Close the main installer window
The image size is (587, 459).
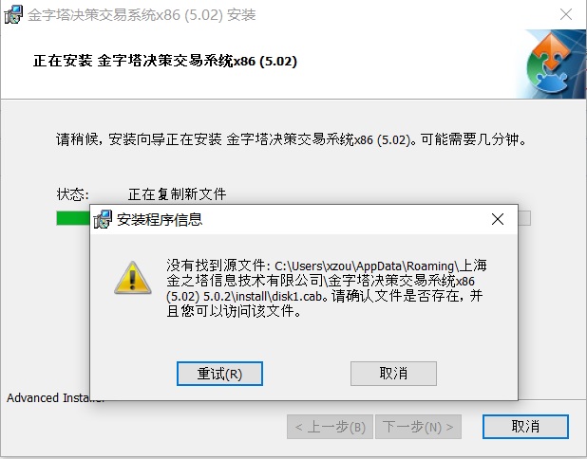point(566,14)
